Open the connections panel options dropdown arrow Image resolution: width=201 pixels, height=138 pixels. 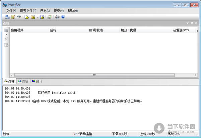(187, 23)
